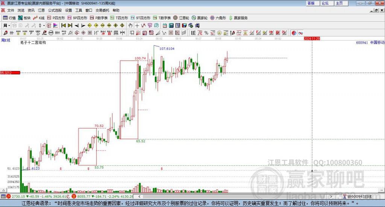
Task: Open the 江恩轮 Gann wheel
Action: [181, 18]
